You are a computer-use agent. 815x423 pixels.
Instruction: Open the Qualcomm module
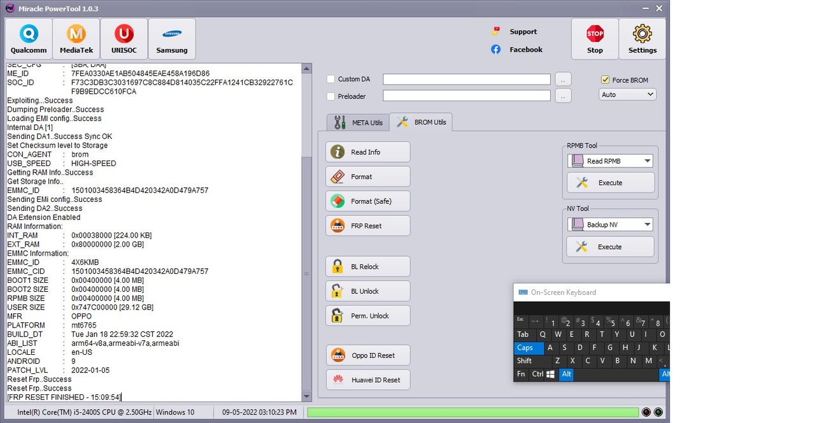click(28, 39)
